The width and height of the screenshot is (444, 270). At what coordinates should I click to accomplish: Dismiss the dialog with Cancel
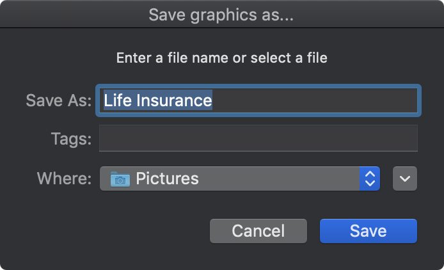click(258, 231)
